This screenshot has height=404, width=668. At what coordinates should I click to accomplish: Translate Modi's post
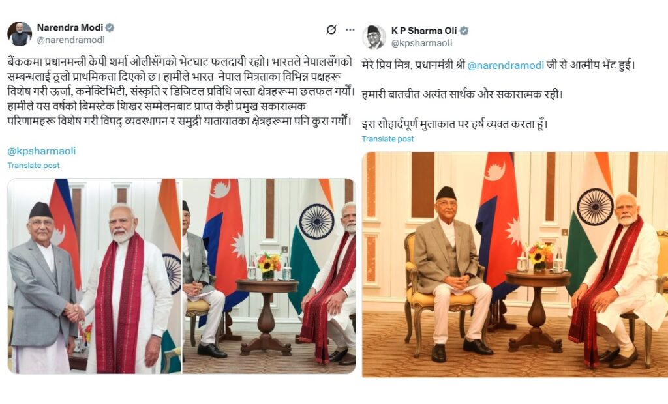coord(33,165)
